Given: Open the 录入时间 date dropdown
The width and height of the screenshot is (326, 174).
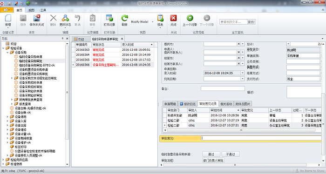Looking at the screenshot, I should click(x=243, y=73).
